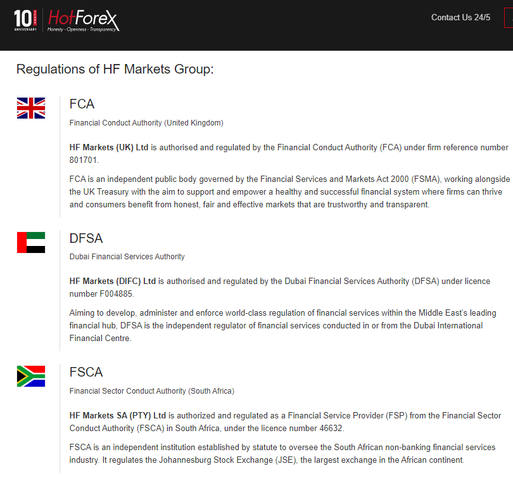Click the FSCA section heading

pyautogui.click(x=86, y=372)
